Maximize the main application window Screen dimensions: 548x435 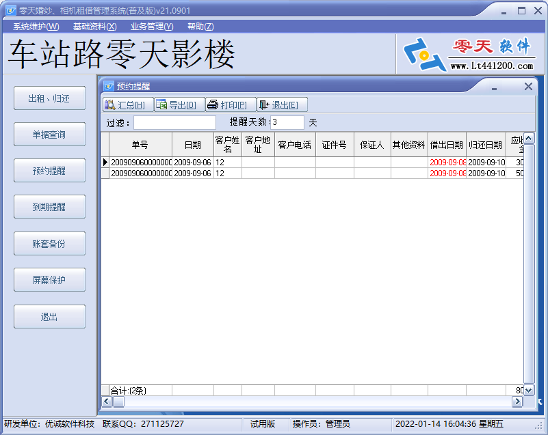click(521, 11)
